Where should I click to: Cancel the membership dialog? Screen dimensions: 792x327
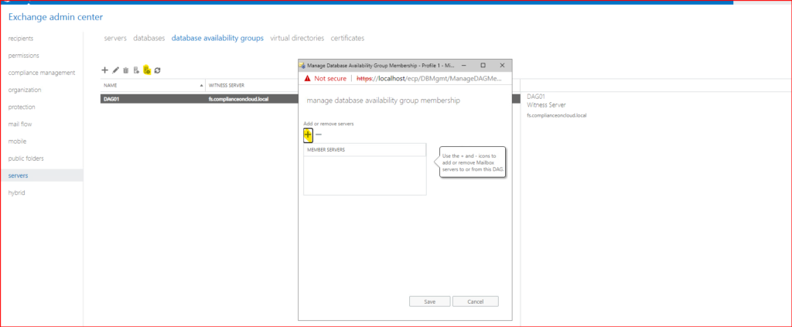(475, 301)
